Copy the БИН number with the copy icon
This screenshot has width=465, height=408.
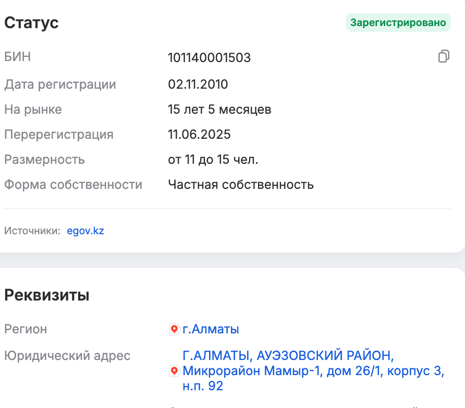444,56
